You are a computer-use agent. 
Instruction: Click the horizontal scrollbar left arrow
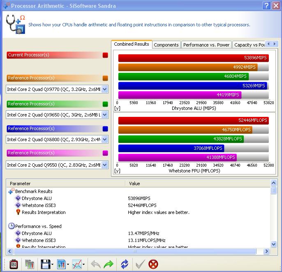10,251
